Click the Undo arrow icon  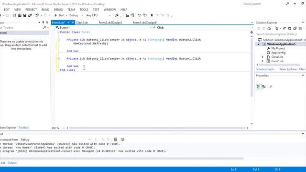[x=37, y=15]
